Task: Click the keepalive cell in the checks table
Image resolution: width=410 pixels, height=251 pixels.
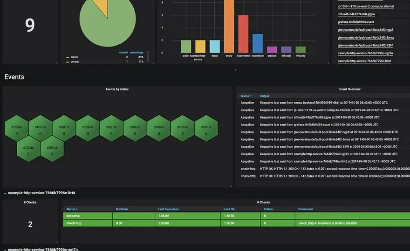Action: point(88,216)
